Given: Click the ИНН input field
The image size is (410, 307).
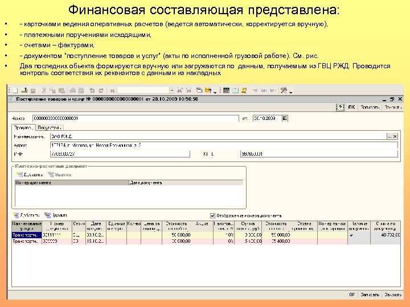Looking at the screenshot, I should click(x=120, y=154).
